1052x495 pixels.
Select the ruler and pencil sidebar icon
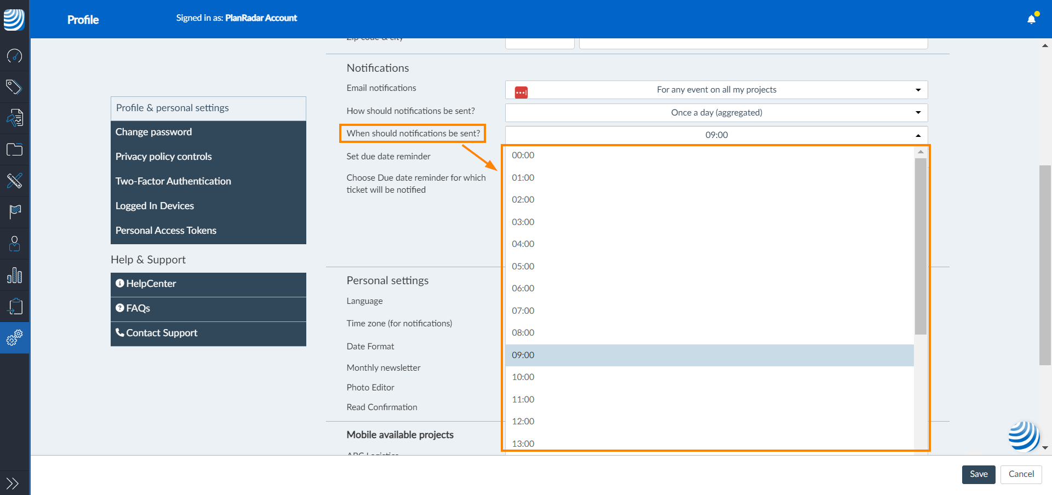(x=14, y=181)
